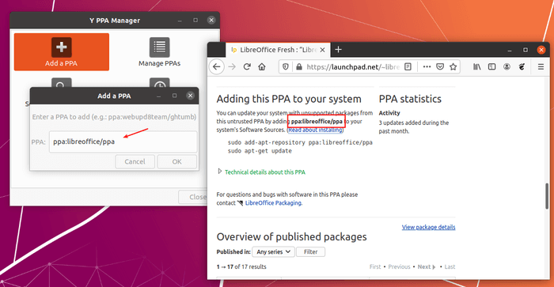Screen dimensions: 554x287
Task: Click the bold ppa:libreoffice/ppa text
Action: (317, 122)
